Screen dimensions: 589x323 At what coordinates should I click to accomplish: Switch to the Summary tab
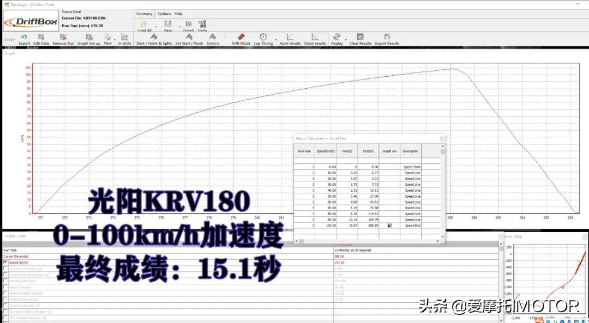144,14
